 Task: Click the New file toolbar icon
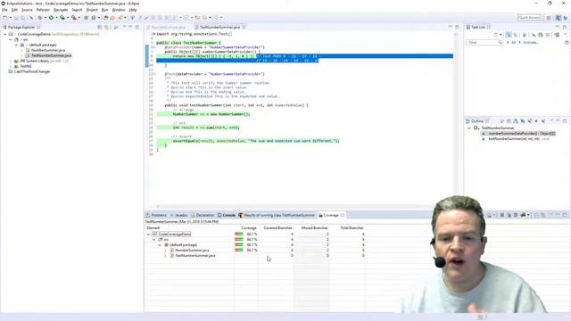point(4,18)
